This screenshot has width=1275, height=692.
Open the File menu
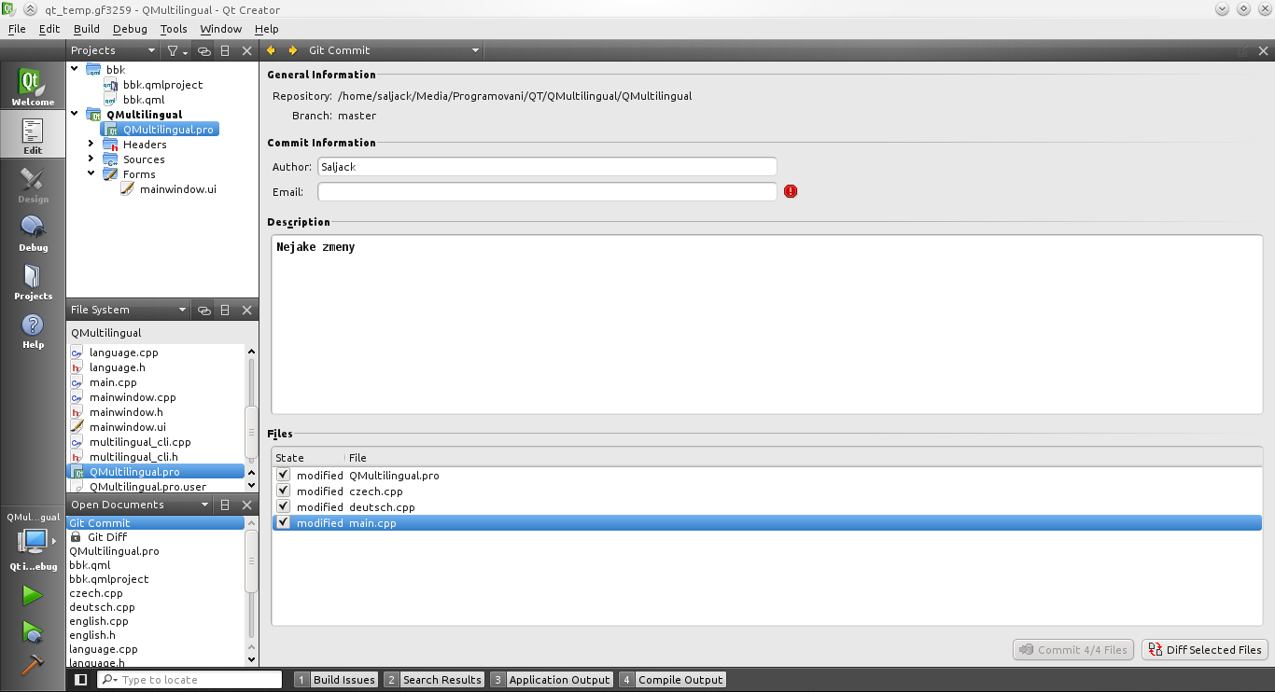(17, 29)
